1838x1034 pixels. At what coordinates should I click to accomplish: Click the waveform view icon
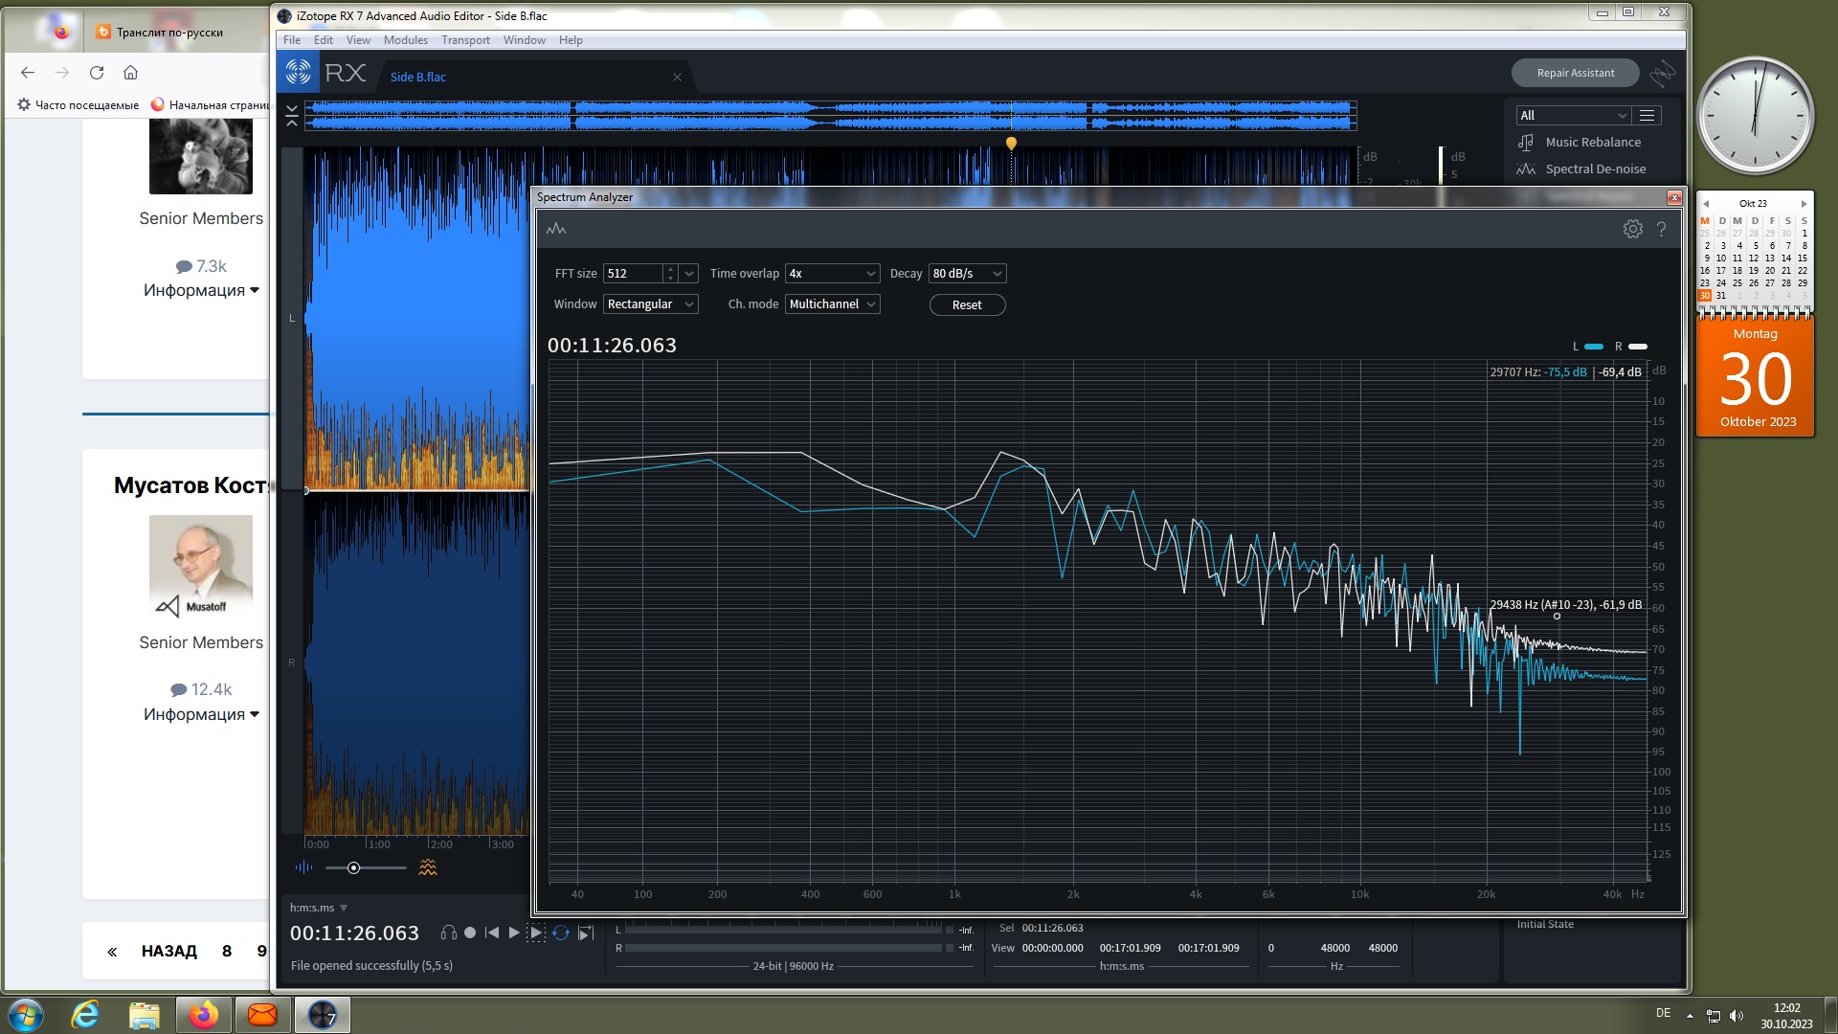(303, 867)
